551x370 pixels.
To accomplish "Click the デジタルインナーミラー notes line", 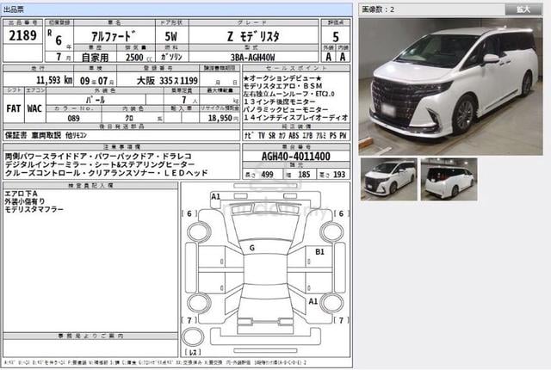I will (100, 164).
